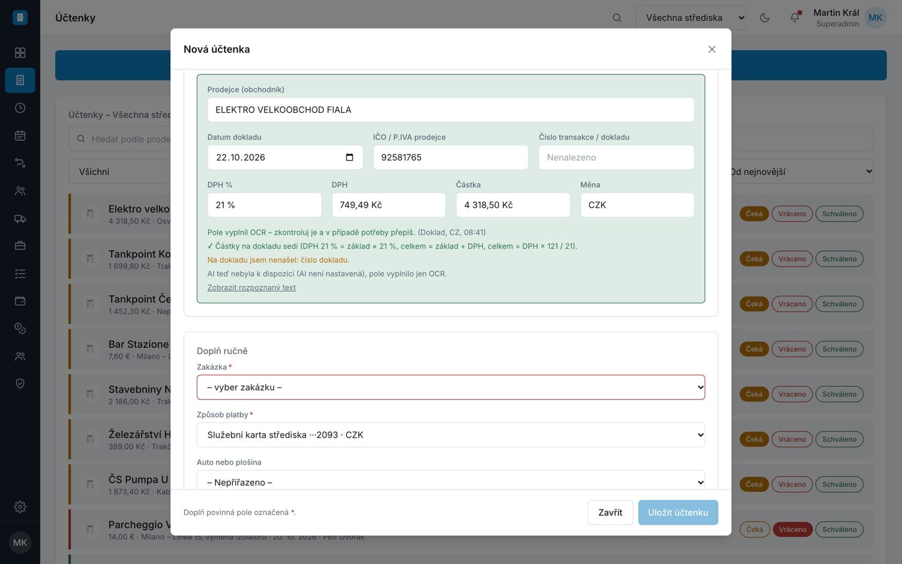This screenshot has width=902, height=564.
Task: Click Vráceno on the Bar Stazione row
Action: [x=792, y=349]
